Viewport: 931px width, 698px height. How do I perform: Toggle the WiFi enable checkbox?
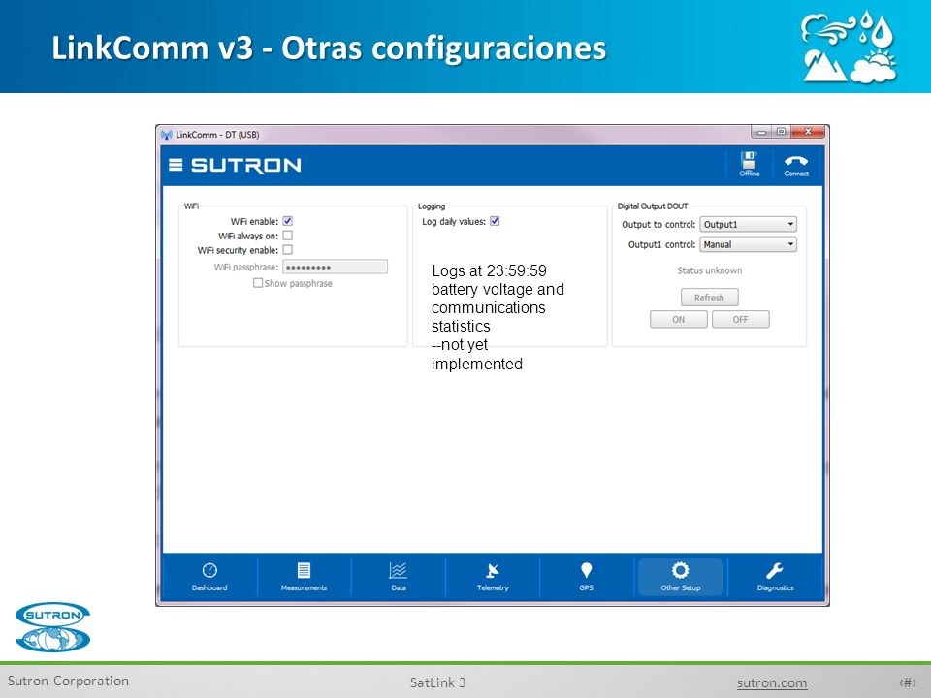[x=287, y=221]
